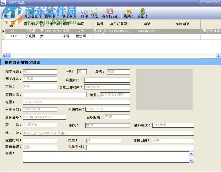Click the table scroll left arrow

4,56
